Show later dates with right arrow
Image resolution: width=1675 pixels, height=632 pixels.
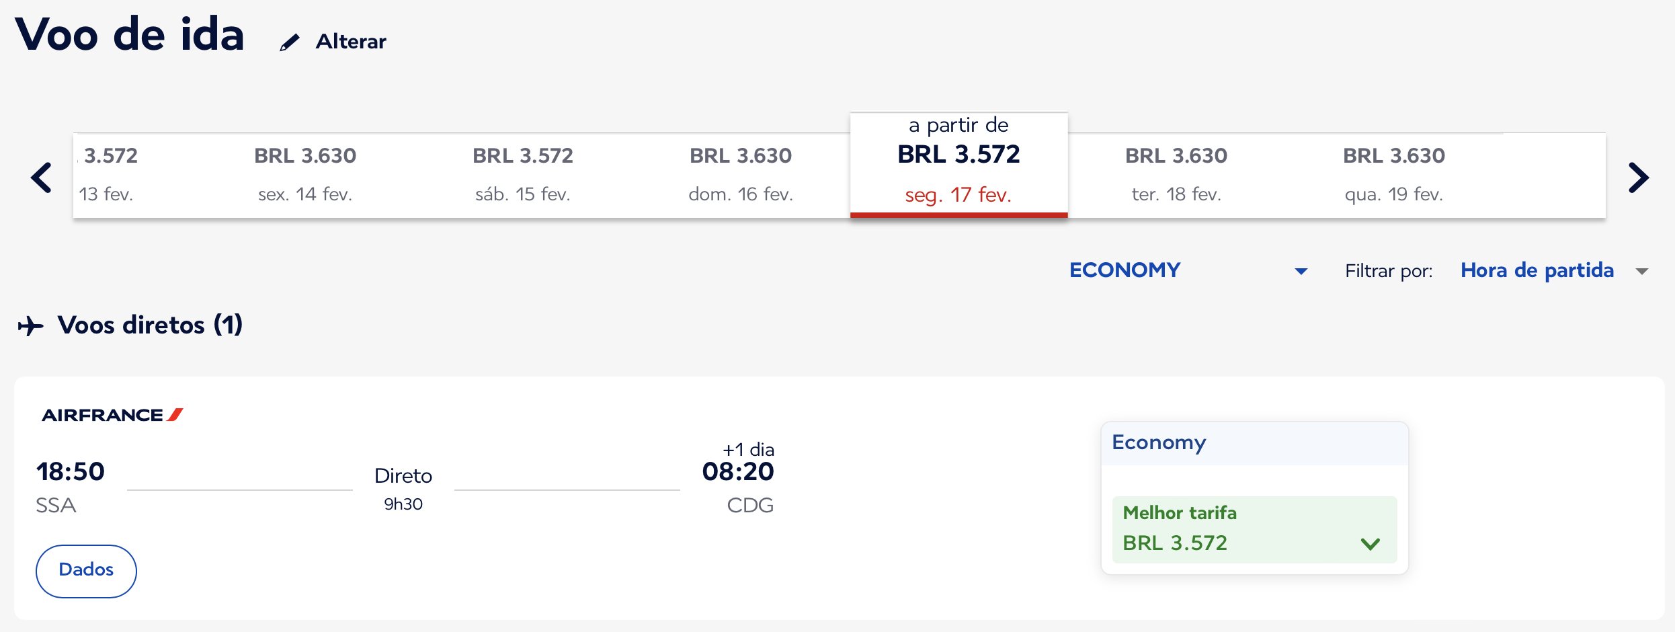coord(1639,177)
